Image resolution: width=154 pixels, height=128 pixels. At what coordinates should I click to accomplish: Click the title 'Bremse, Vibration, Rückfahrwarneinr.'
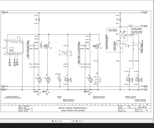tap(73, 108)
